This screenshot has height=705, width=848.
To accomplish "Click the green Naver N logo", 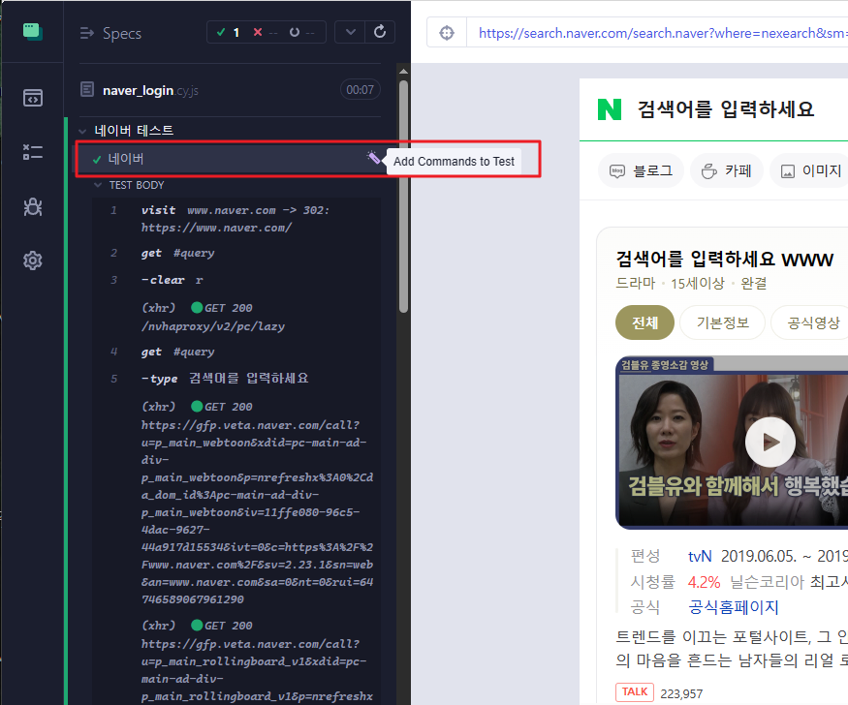I will click(x=610, y=109).
